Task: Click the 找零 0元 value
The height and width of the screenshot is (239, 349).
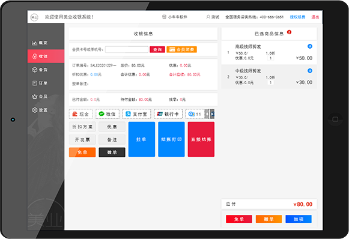Action: [x=177, y=100]
